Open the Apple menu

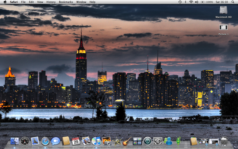coord(5,2)
